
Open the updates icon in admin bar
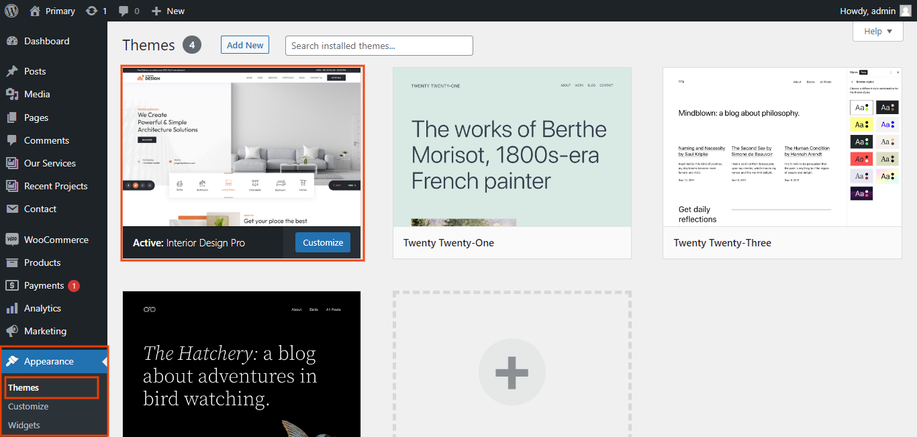click(x=91, y=11)
